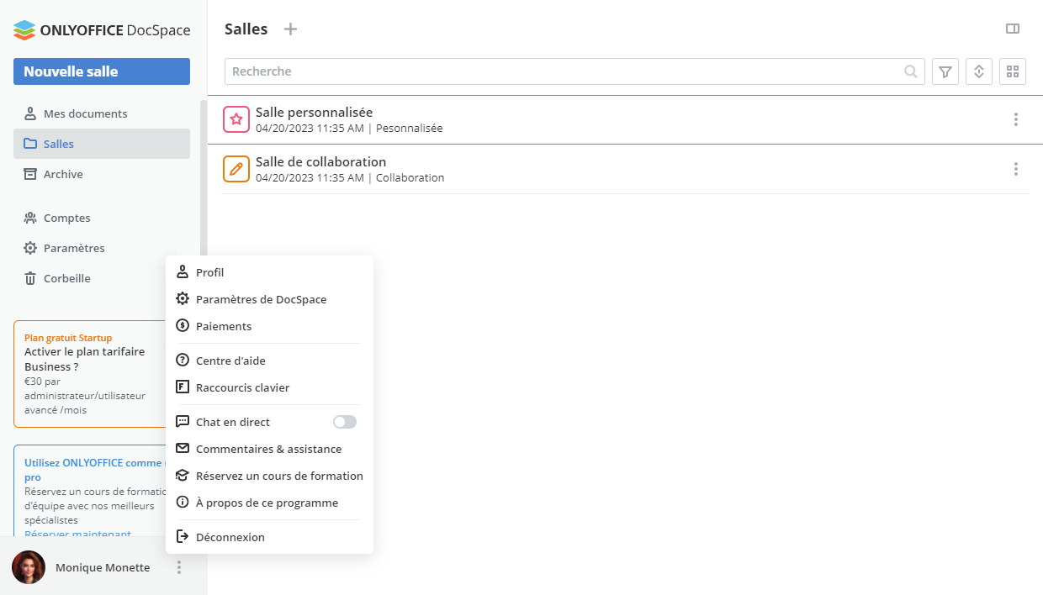1043x595 pixels.
Task: Open the sort options button
Action: coord(979,71)
